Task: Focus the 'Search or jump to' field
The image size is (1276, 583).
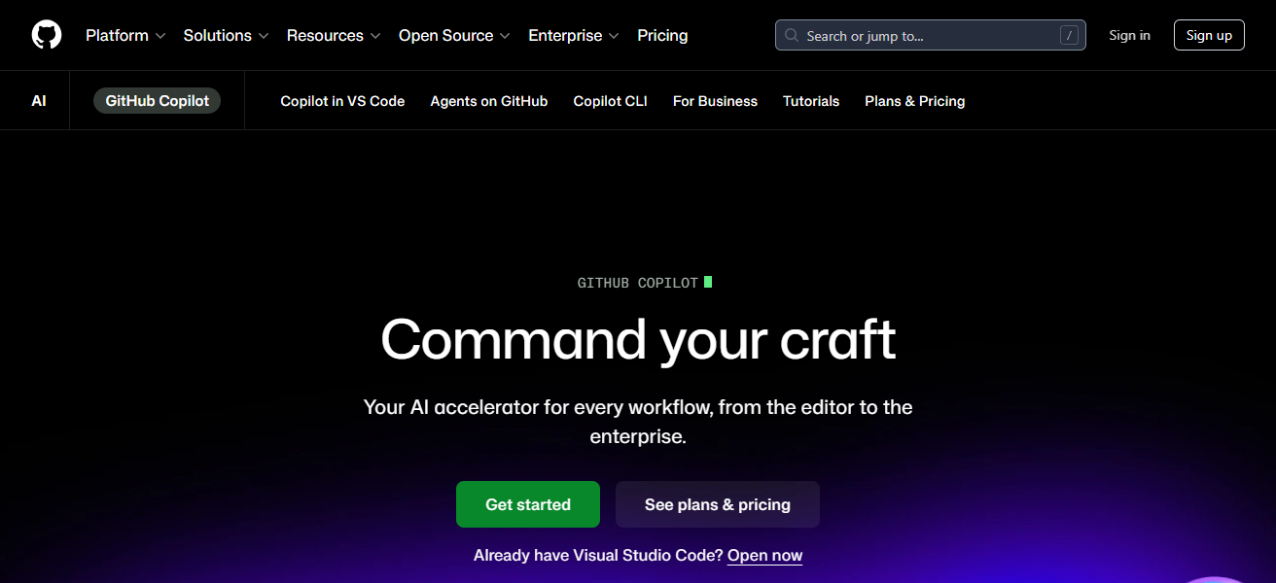Action: click(x=931, y=36)
